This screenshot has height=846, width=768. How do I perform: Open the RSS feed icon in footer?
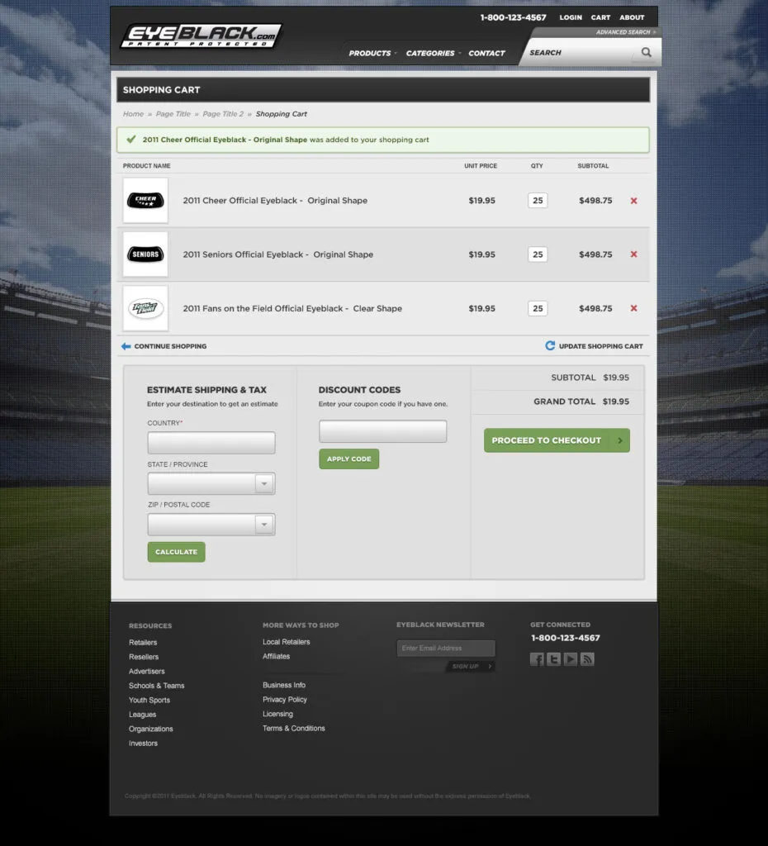point(587,659)
